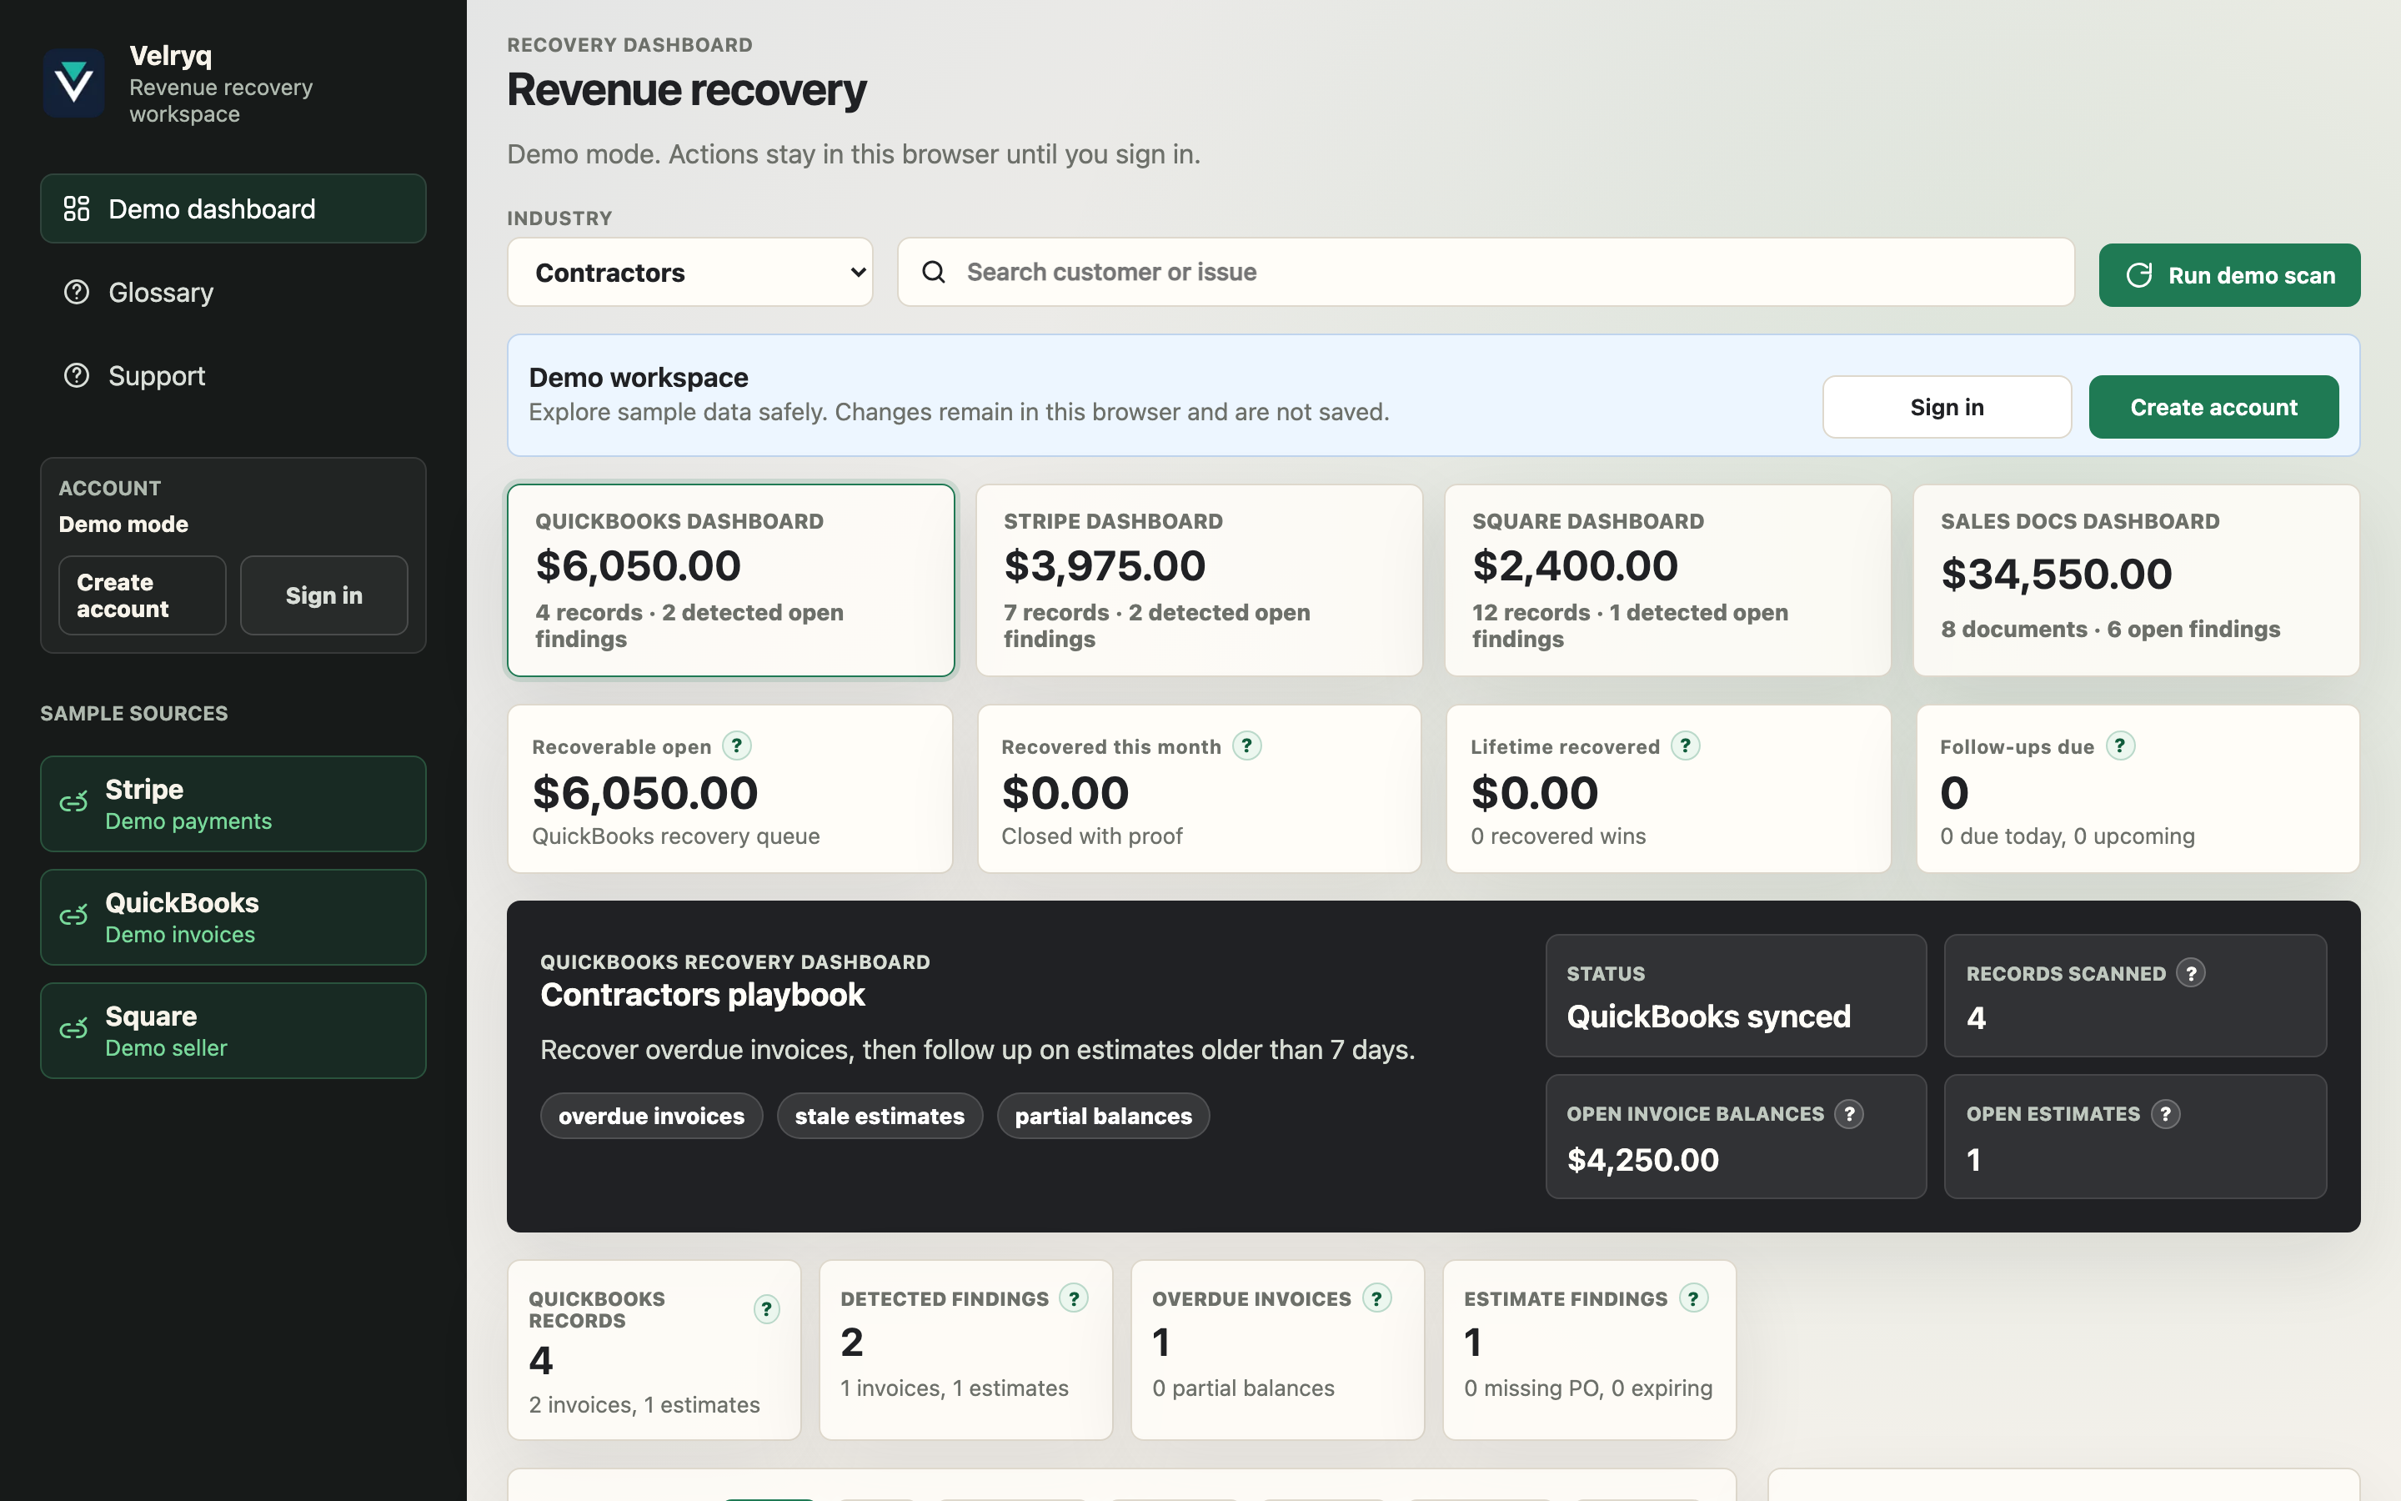This screenshot has width=2401, height=1501.
Task: Click the refresh icon in Run demo scan
Action: click(2139, 275)
